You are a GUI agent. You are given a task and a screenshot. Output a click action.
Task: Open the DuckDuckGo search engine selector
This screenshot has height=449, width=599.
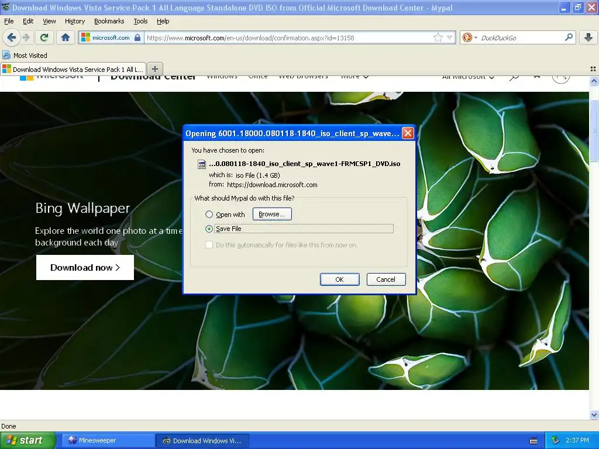(x=469, y=37)
